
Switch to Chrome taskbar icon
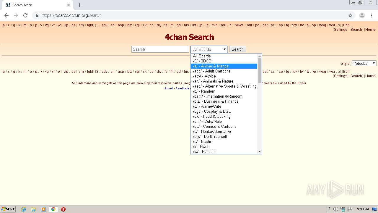coord(53,209)
